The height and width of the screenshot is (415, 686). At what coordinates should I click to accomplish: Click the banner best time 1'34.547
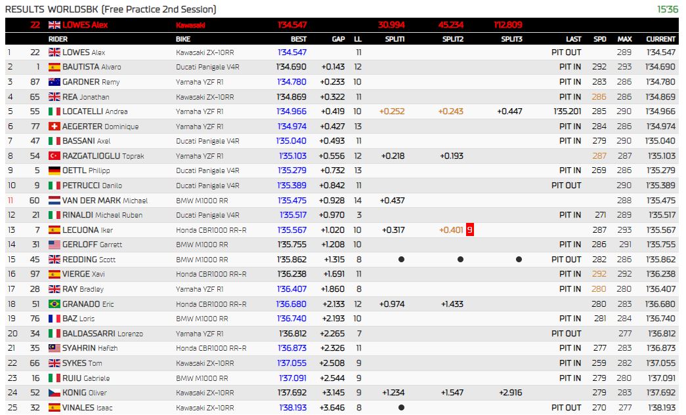click(x=292, y=25)
